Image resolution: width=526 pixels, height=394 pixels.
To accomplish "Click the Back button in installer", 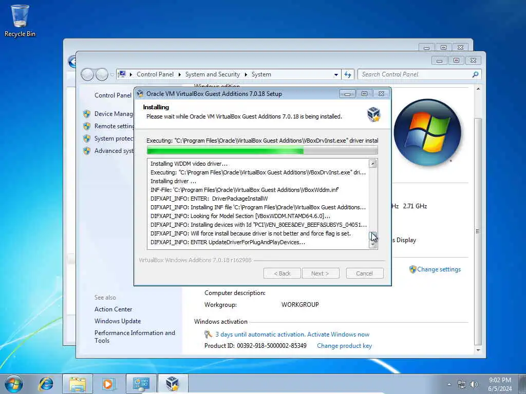I will pos(282,273).
